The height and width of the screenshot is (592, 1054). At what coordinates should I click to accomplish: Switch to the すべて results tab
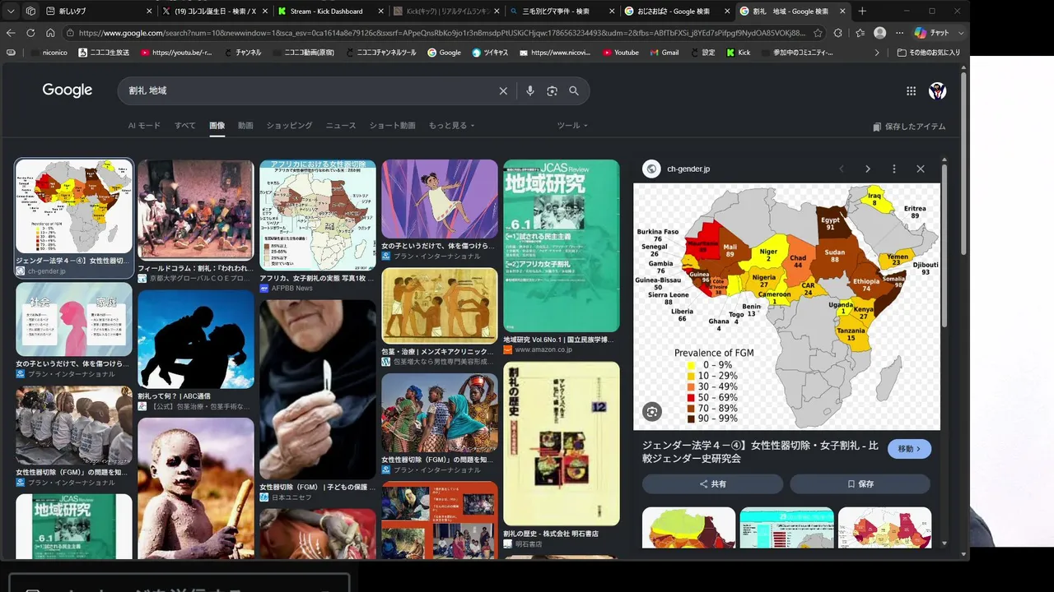coord(185,126)
